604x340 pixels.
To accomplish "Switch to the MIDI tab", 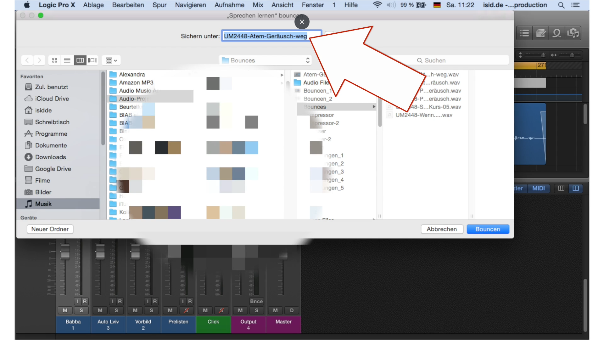I will [x=539, y=188].
